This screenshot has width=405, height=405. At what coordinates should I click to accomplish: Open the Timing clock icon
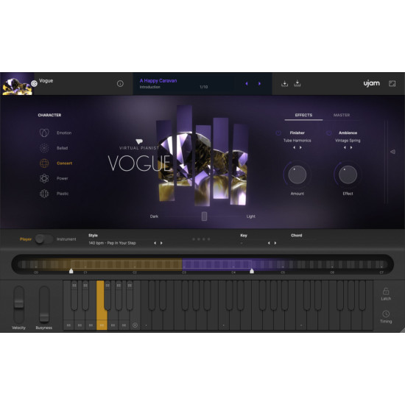click(386, 314)
